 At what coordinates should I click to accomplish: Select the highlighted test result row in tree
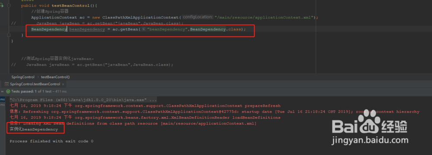[x=3, y=99]
